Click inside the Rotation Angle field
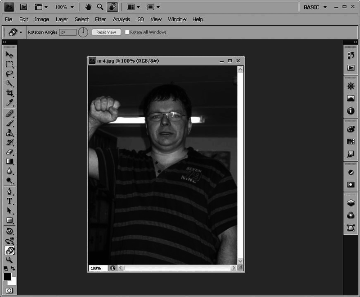 pyautogui.click(x=67, y=32)
